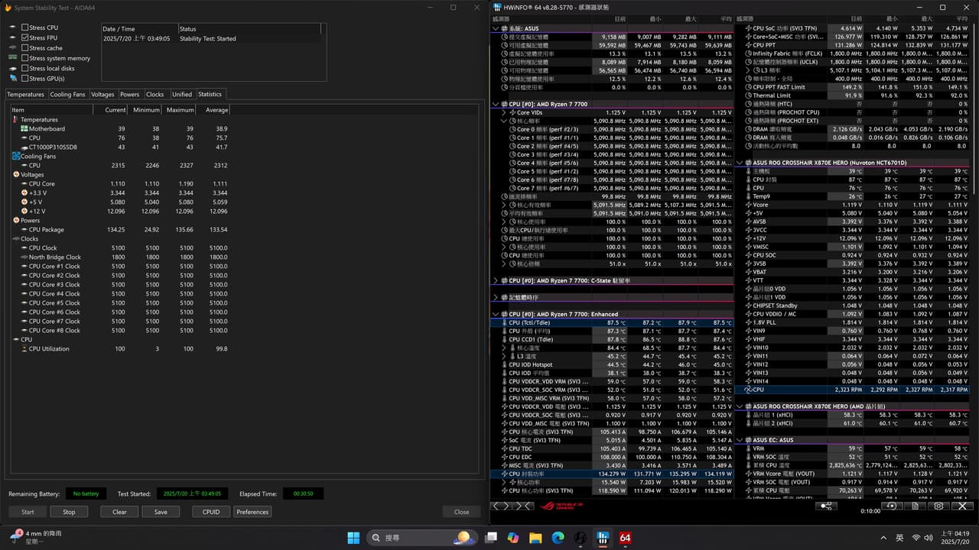The image size is (979, 550).
Task: Click the HWiNFO reset clock icon
Action: pyautogui.click(x=891, y=506)
